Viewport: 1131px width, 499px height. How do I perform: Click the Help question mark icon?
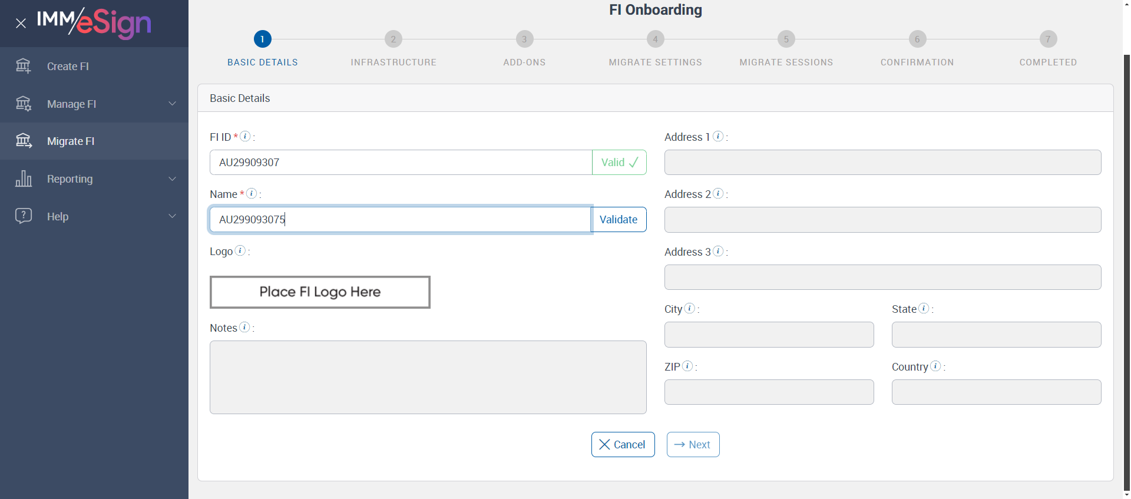coord(24,216)
